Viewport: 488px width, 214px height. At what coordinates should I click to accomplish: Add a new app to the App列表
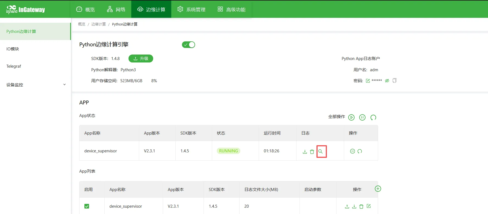[378, 189]
